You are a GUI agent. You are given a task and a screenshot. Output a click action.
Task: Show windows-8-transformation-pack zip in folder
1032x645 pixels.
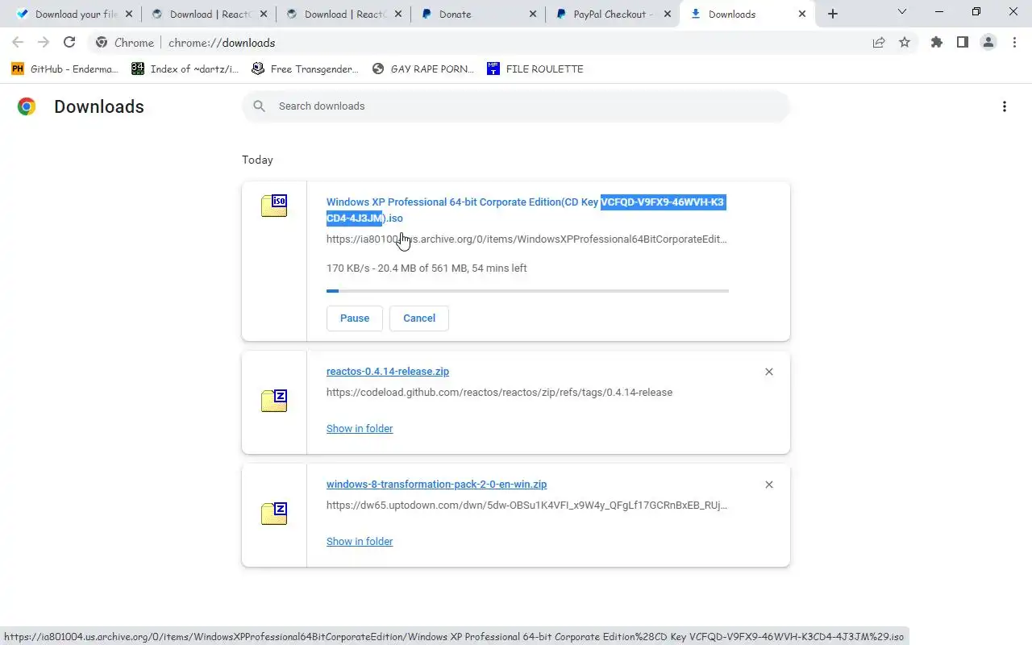click(360, 542)
